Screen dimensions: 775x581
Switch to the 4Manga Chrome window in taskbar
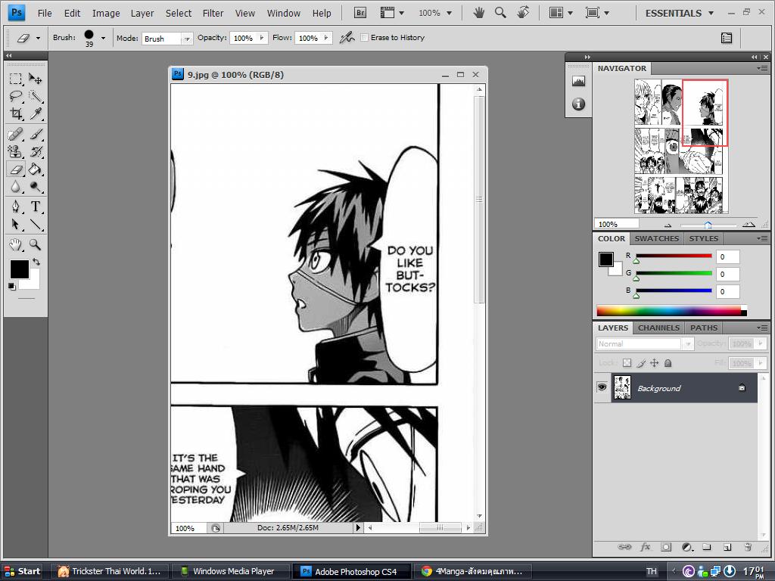coord(472,571)
